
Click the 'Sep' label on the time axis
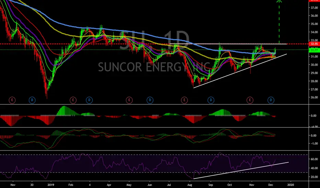tap(210, 185)
